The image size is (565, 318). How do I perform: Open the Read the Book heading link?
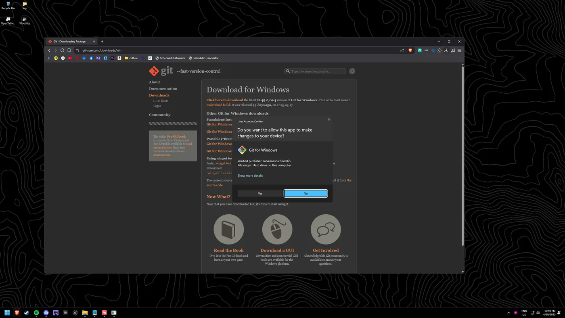coord(229,250)
